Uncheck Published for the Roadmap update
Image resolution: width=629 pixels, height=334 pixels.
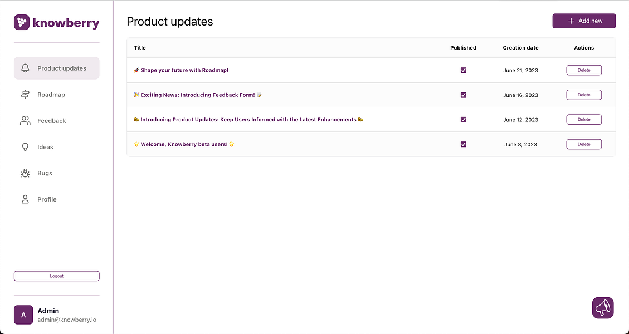pos(464,71)
